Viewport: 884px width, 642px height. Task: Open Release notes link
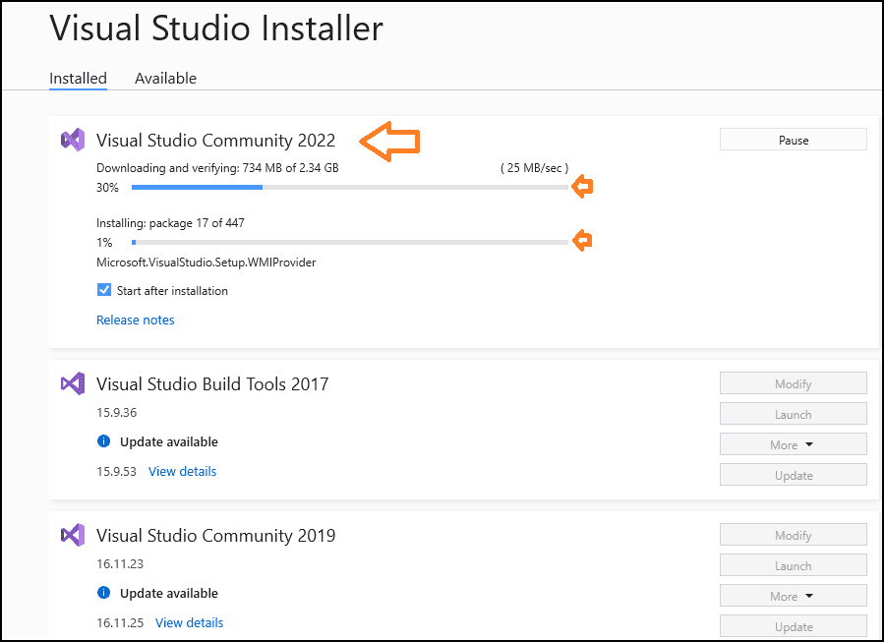[136, 321]
